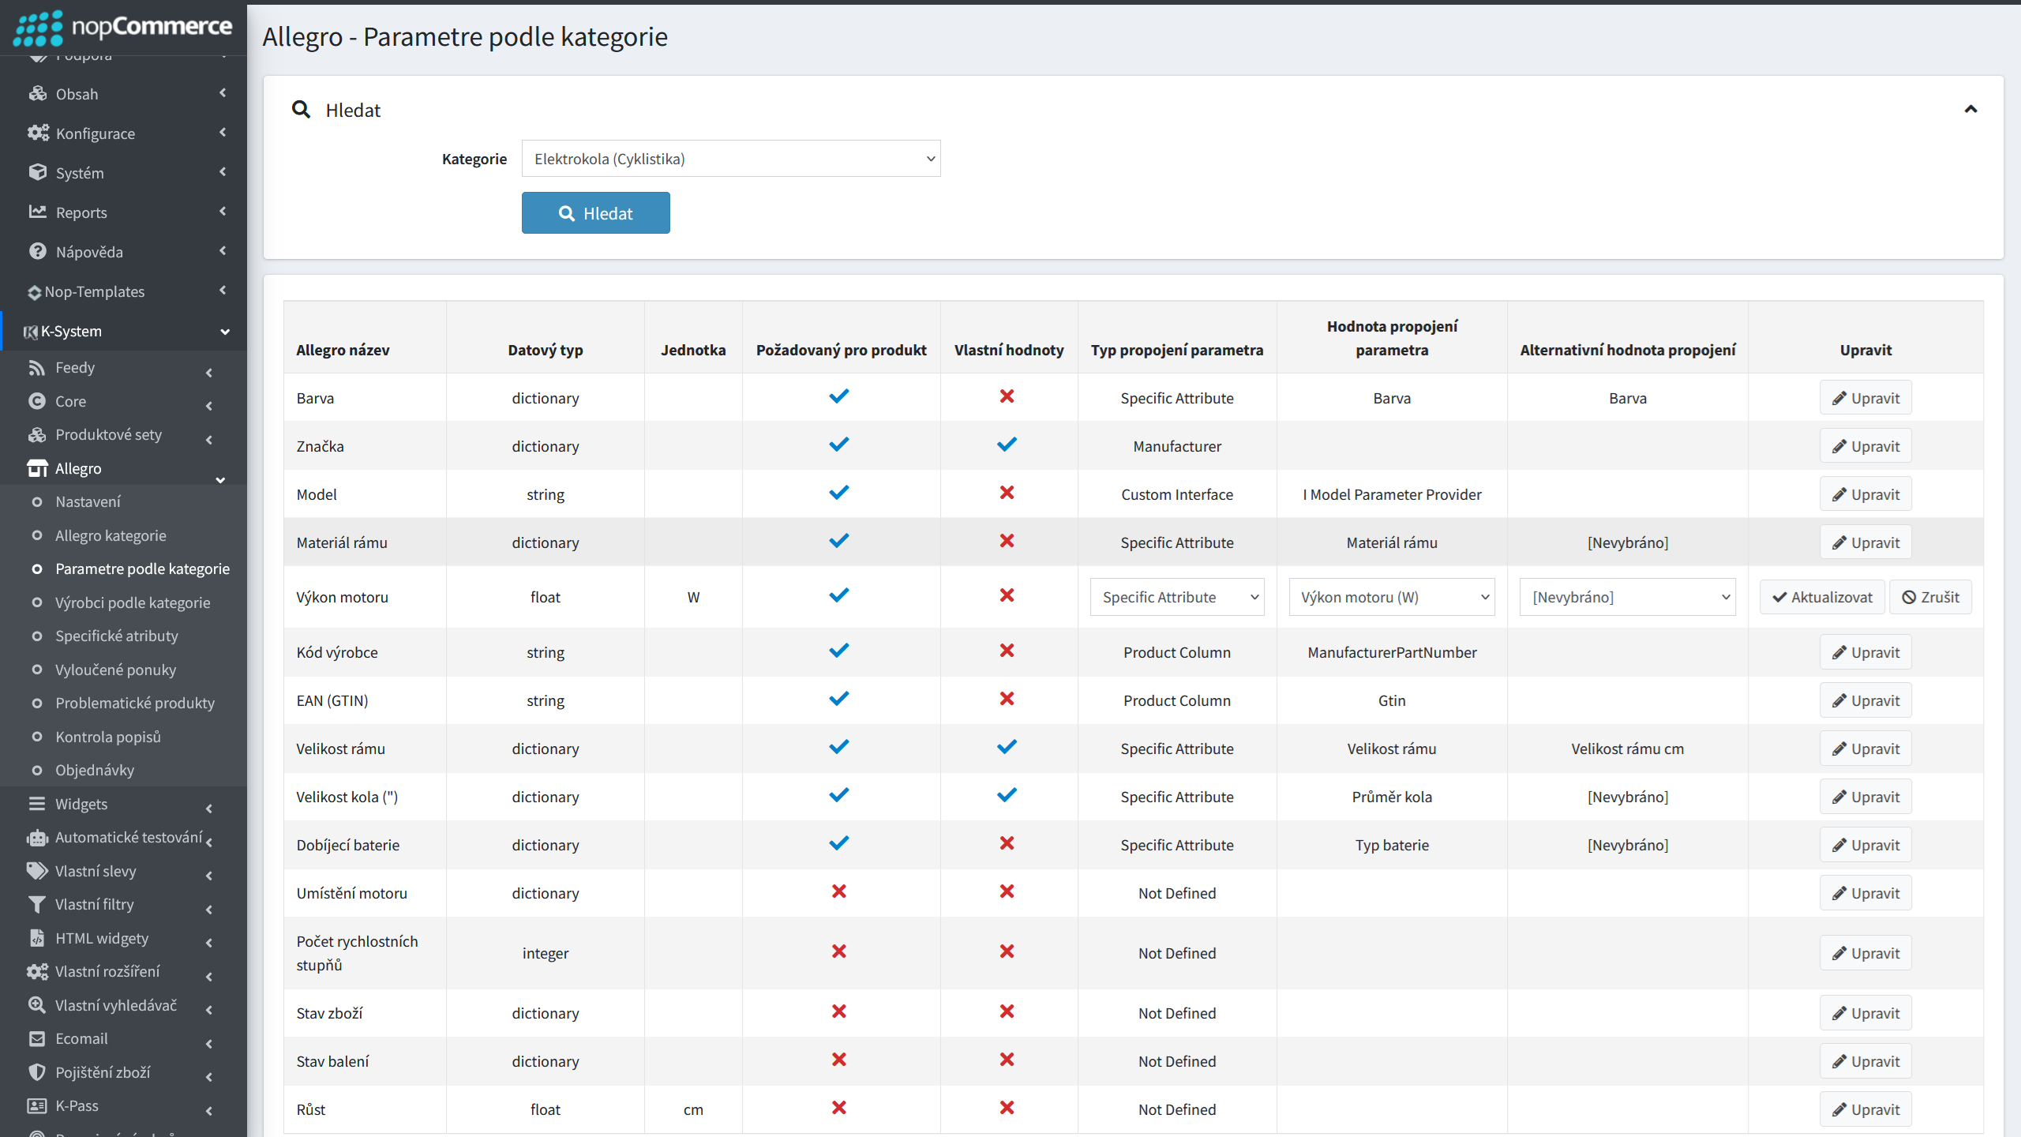The image size is (2021, 1137).
Task: Click Upravit in EAN (GTIN) row
Action: click(x=1865, y=700)
